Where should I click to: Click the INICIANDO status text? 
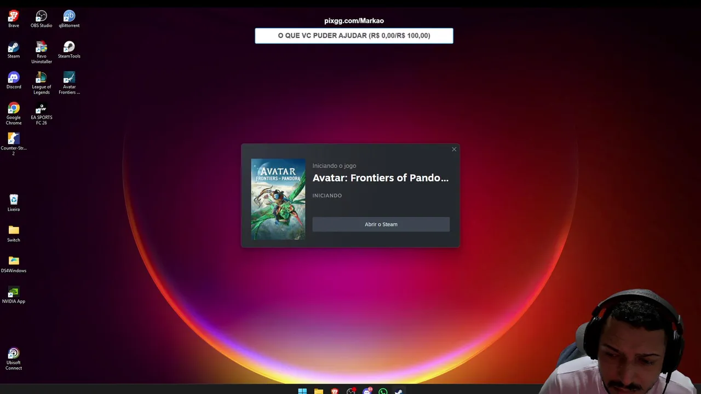pyautogui.click(x=327, y=195)
